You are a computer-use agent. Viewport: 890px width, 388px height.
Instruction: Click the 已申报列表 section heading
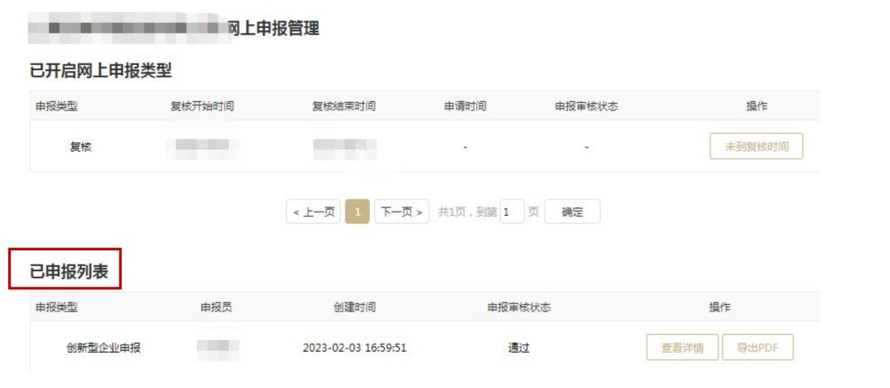click(x=68, y=272)
